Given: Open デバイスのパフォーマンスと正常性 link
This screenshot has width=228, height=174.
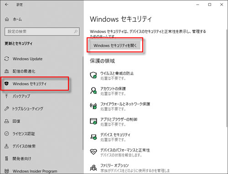Looking at the screenshot, I should pyautogui.click(x=125, y=150).
